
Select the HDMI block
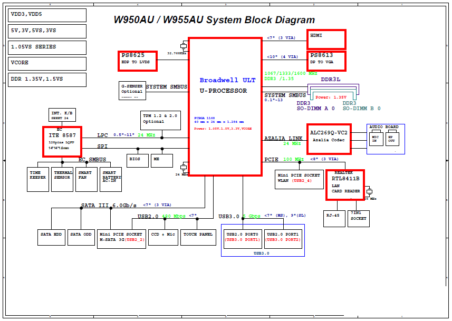326,39
